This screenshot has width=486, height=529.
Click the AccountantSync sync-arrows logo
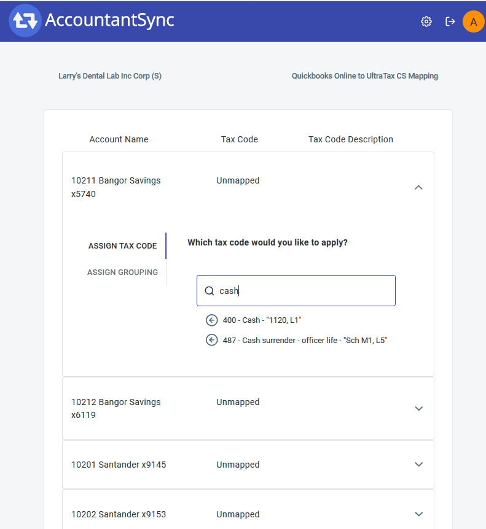(x=24, y=21)
